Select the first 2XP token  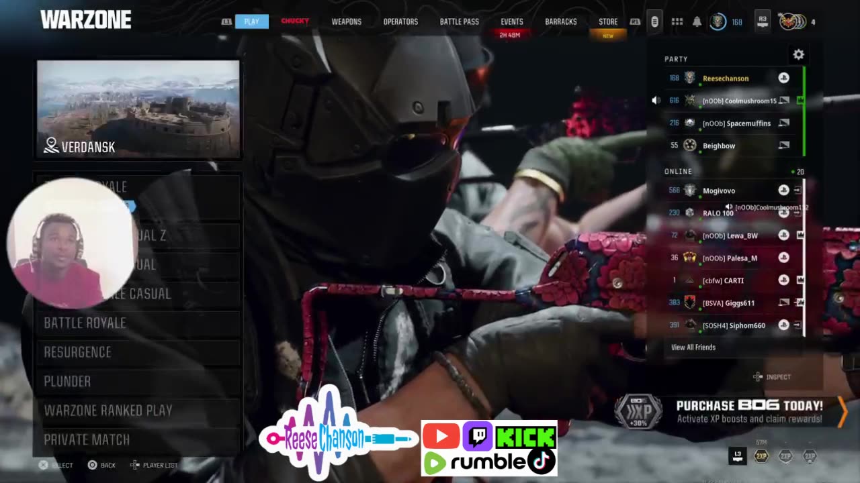click(761, 456)
